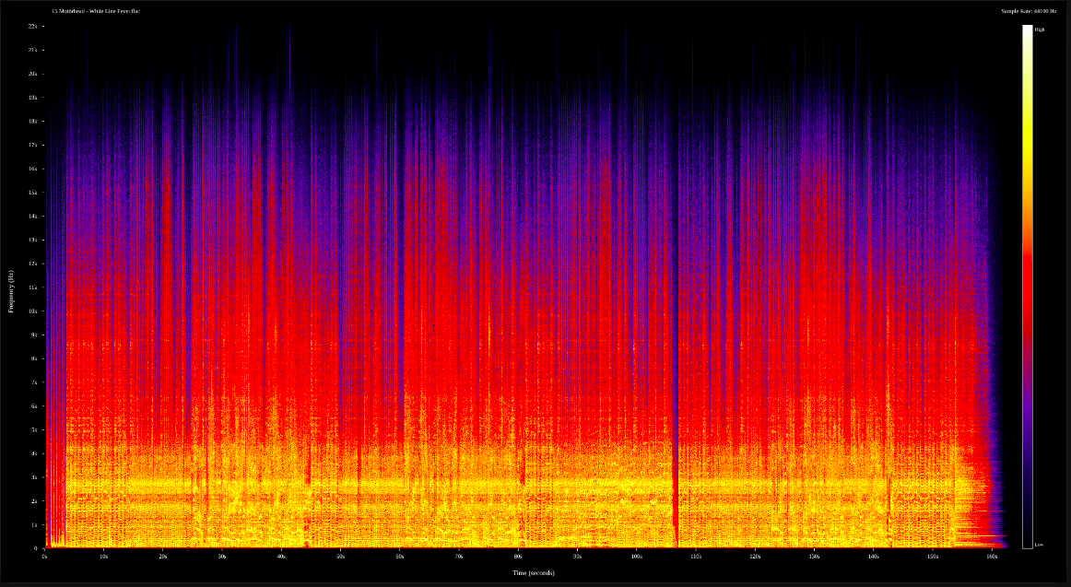Click the 6k frequency tick label
The height and width of the screenshot is (587, 1071).
click(36, 405)
